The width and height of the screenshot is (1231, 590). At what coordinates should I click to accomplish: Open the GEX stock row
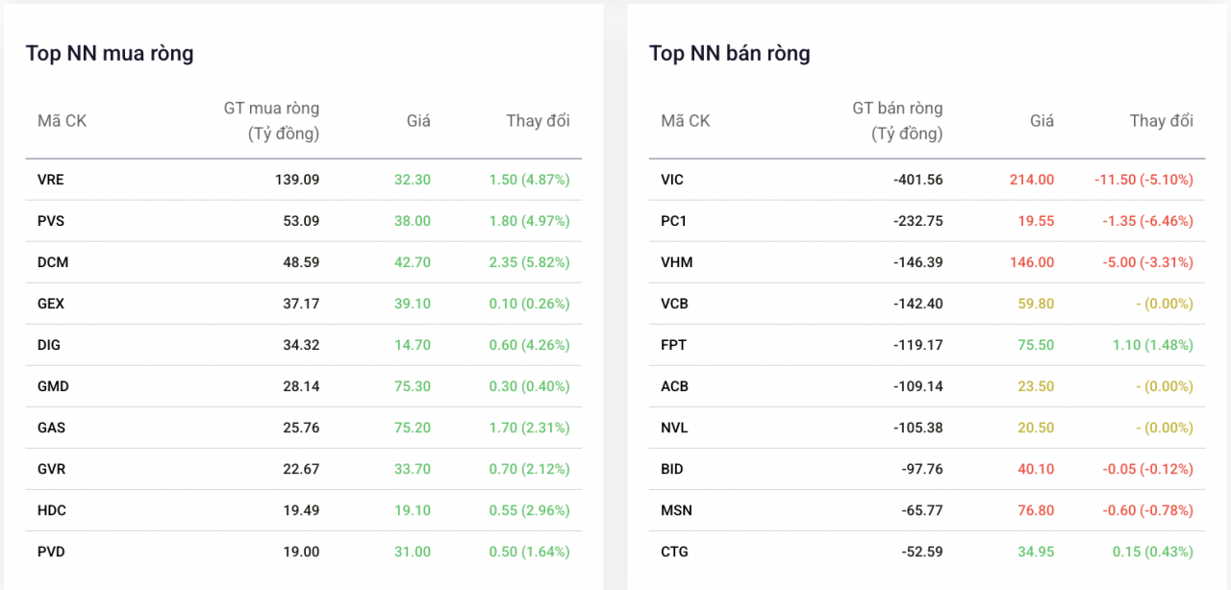pos(52,304)
